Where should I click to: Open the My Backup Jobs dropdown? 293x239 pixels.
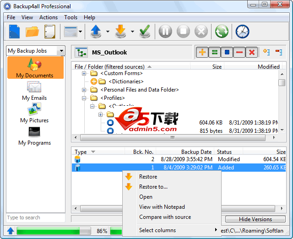61,51
